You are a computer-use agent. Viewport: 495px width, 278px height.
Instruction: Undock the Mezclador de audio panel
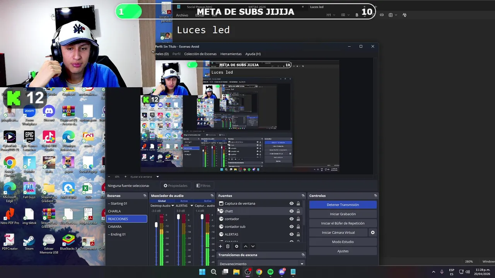tap(212, 196)
